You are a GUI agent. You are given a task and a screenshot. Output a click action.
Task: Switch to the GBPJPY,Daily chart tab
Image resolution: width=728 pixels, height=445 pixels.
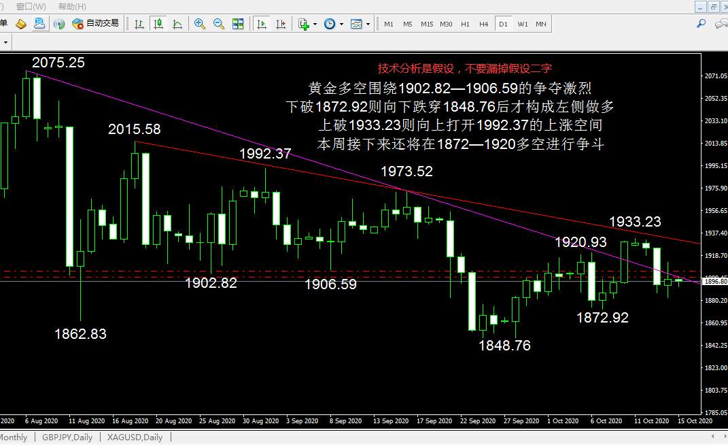pyautogui.click(x=67, y=437)
